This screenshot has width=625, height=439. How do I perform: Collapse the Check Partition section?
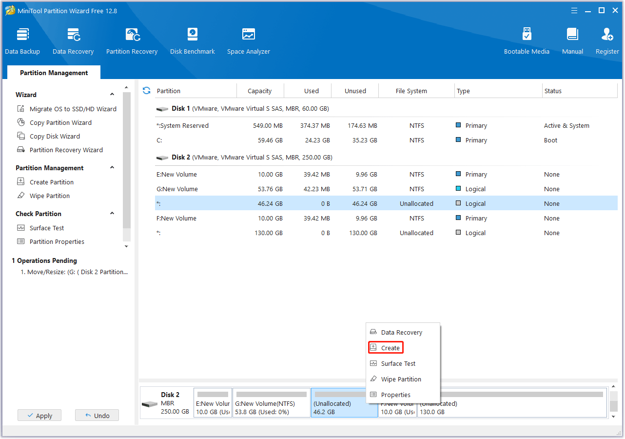[112, 214]
